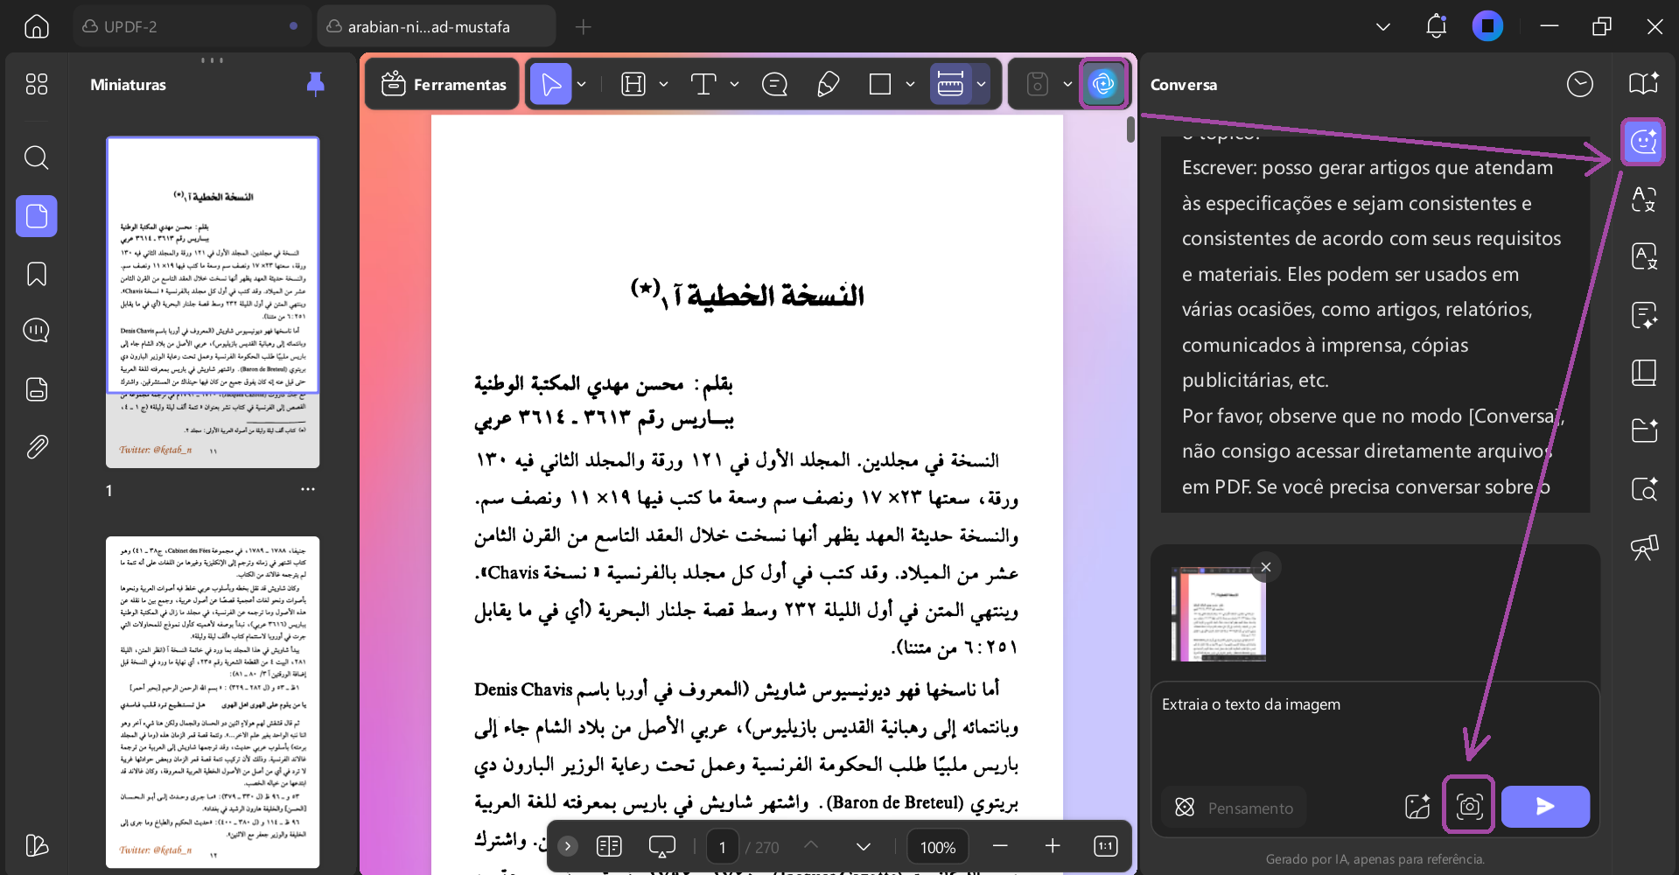The width and height of the screenshot is (1679, 875).
Task: Open the layers icon at sidebar bottom
Action: [37, 844]
